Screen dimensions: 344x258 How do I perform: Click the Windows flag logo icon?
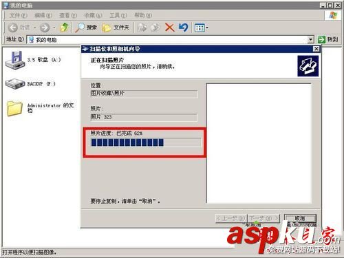click(333, 15)
